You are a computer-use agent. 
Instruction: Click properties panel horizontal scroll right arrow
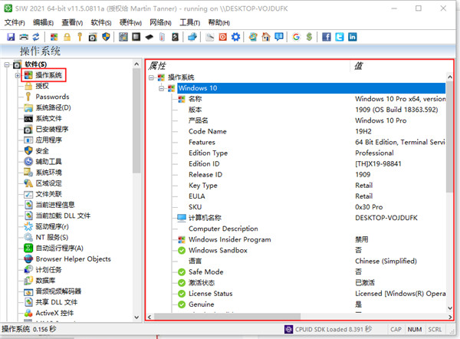click(450, 317)
